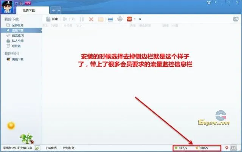Click 我的下载 sidebar section heading

tap(12, 19)
